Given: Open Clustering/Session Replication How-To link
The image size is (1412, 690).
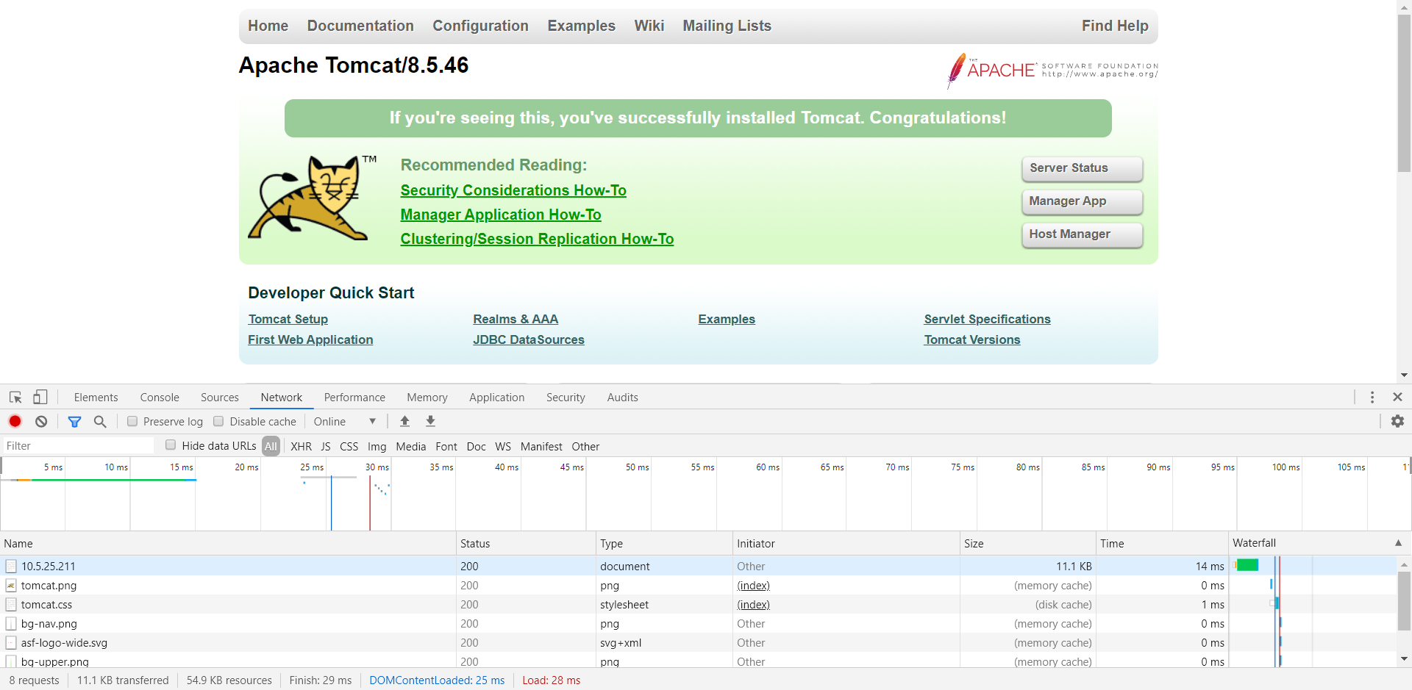Looking at the screenshot, I should coord(537,239).
